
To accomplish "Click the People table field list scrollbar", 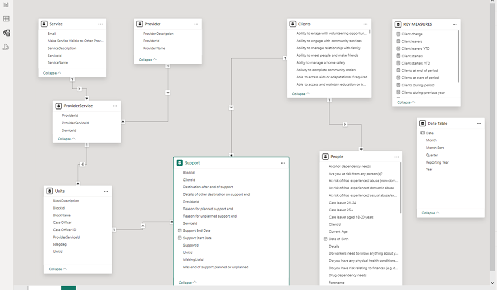I will click(401, 188).
